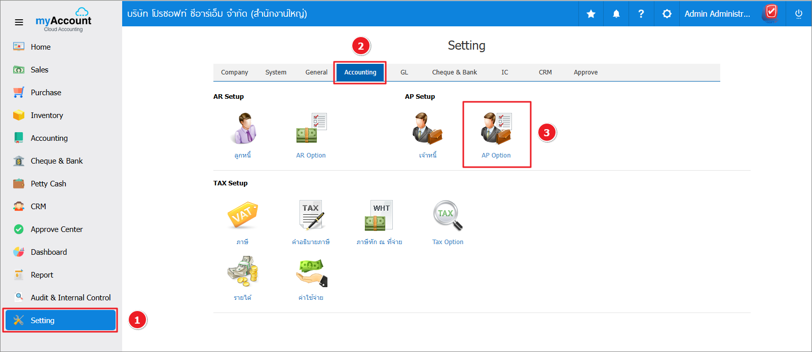Click the VAT tag tax icon
The width and height of the screenshot is (812, 352).
[x=243, y=215]
